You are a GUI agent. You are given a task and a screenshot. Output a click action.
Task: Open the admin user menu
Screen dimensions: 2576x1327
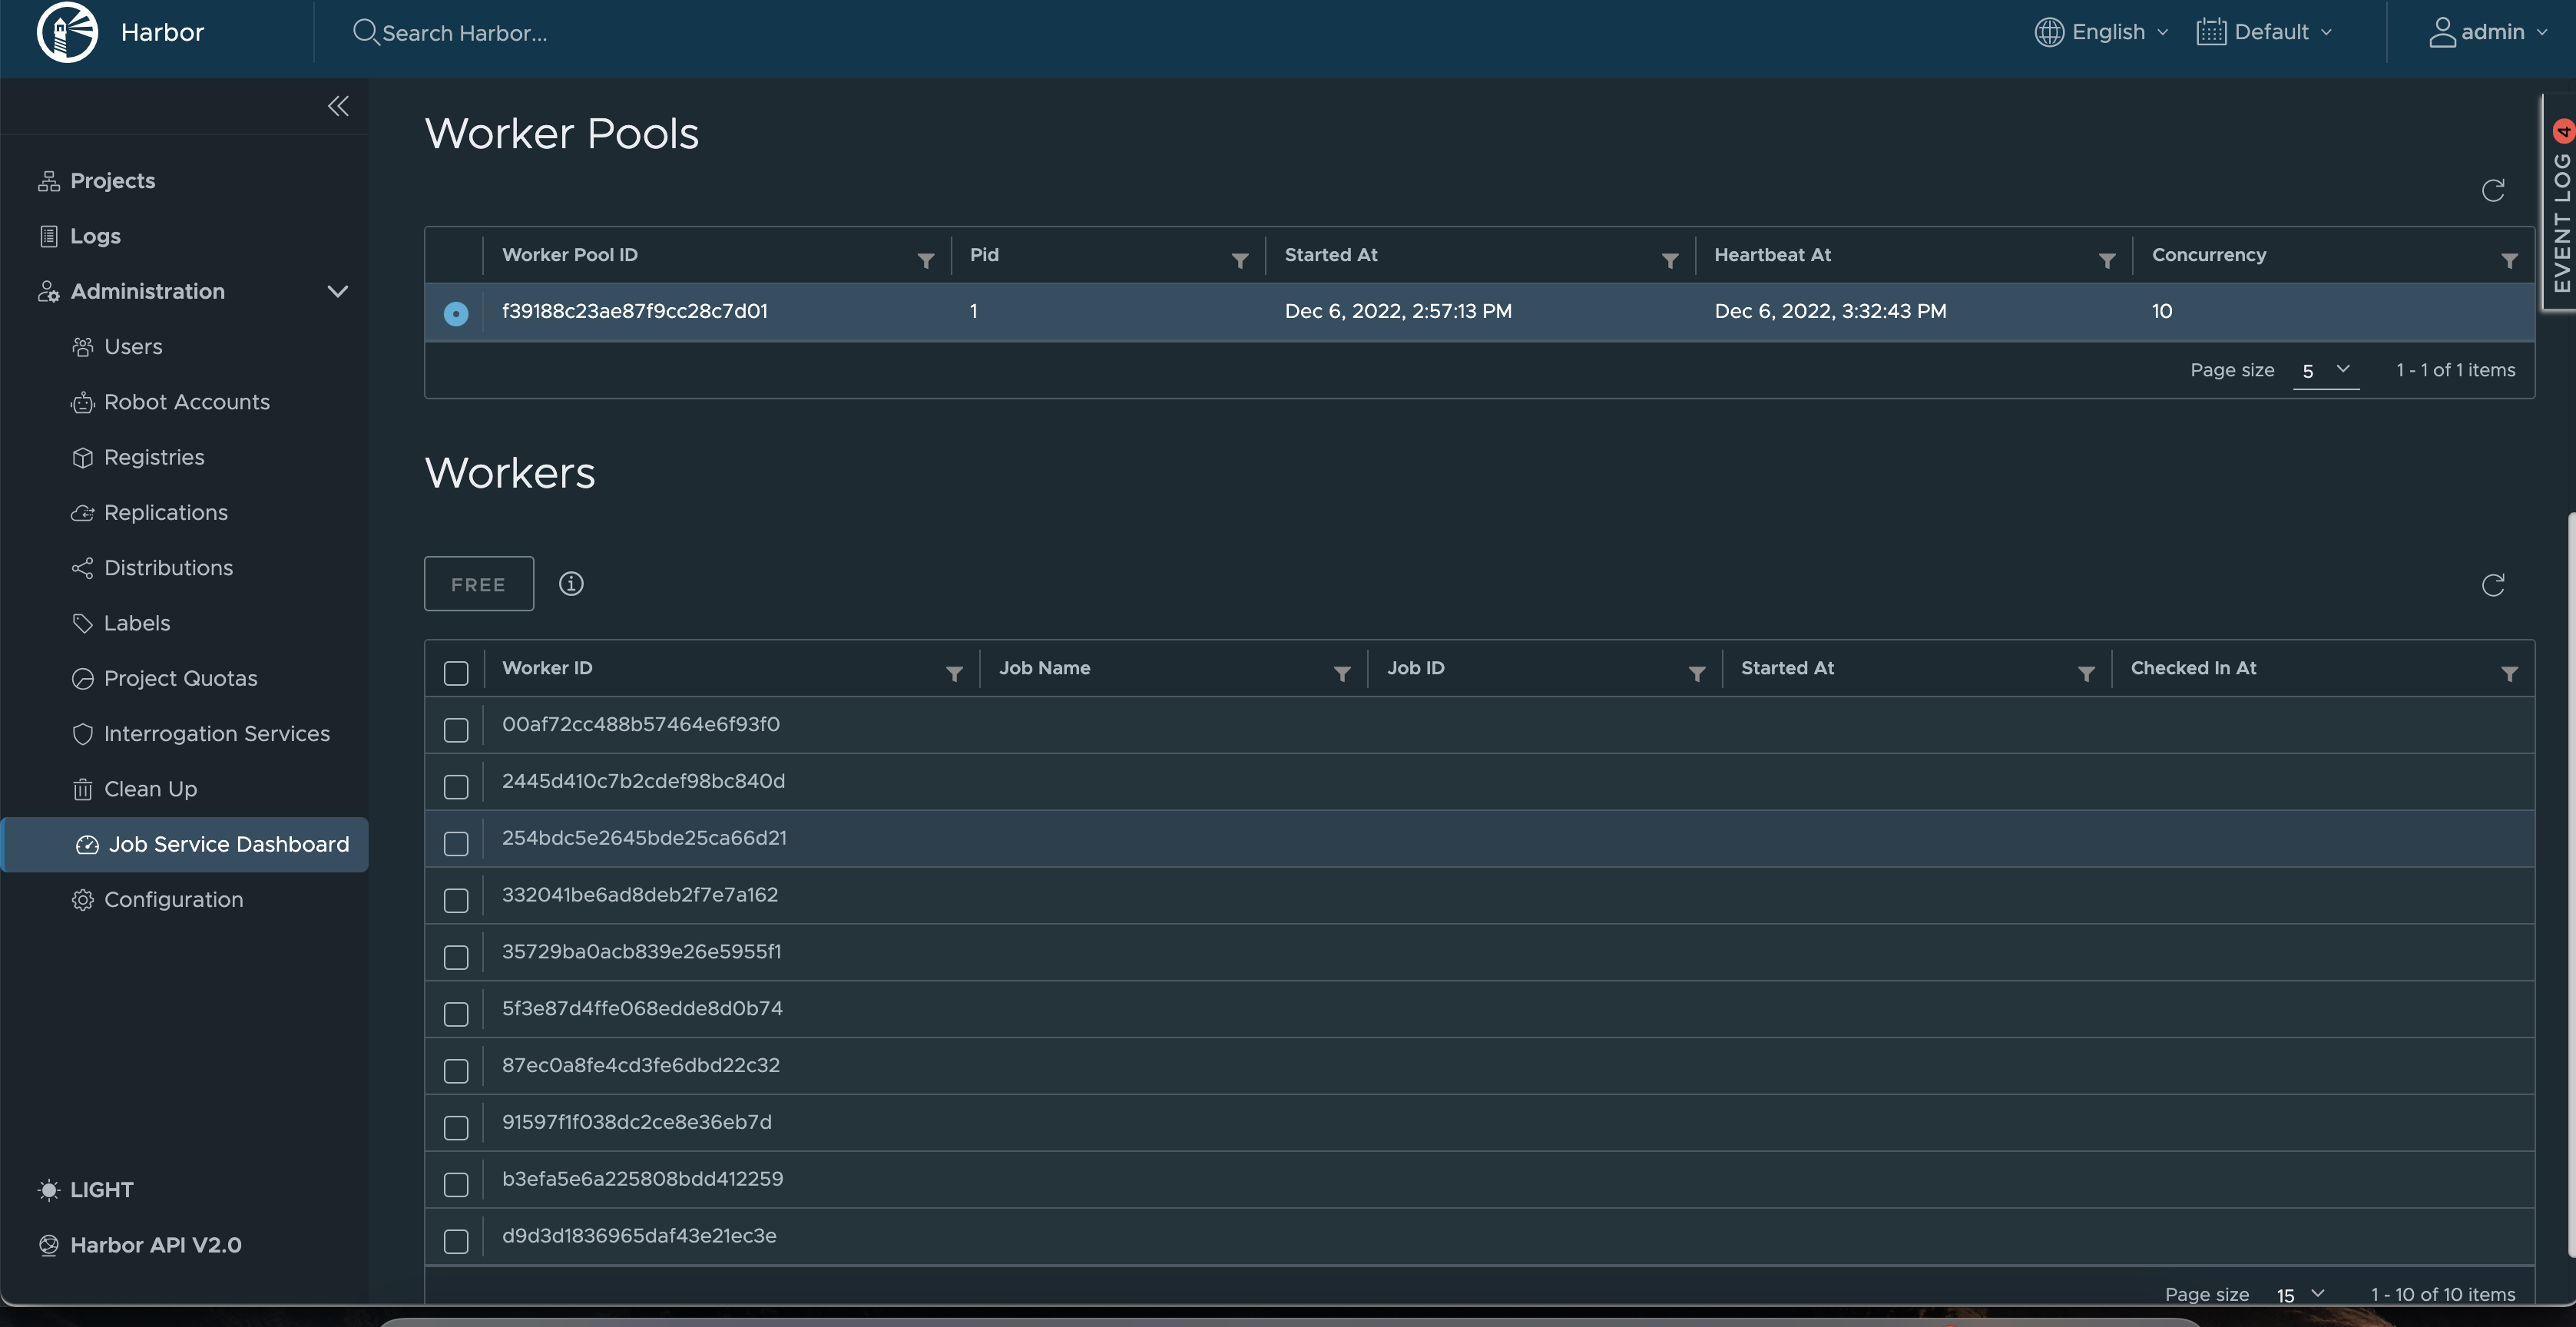click(x=2488, y=32)
